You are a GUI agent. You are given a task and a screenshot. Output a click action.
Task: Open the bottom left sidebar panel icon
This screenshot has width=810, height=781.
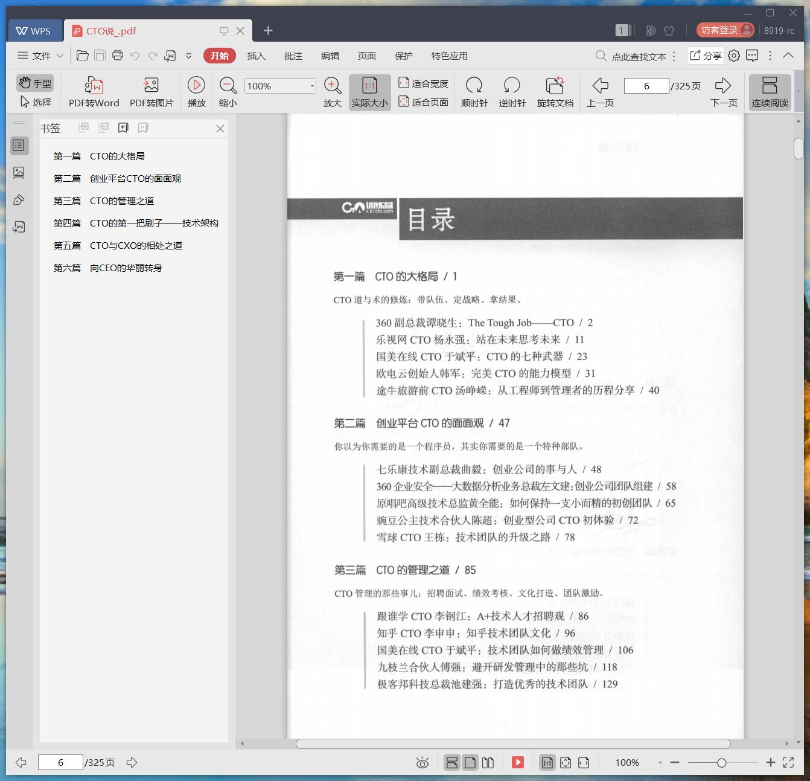[x=19, y=227]
